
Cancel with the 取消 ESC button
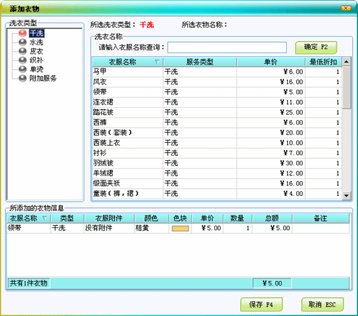coord(322,304)
